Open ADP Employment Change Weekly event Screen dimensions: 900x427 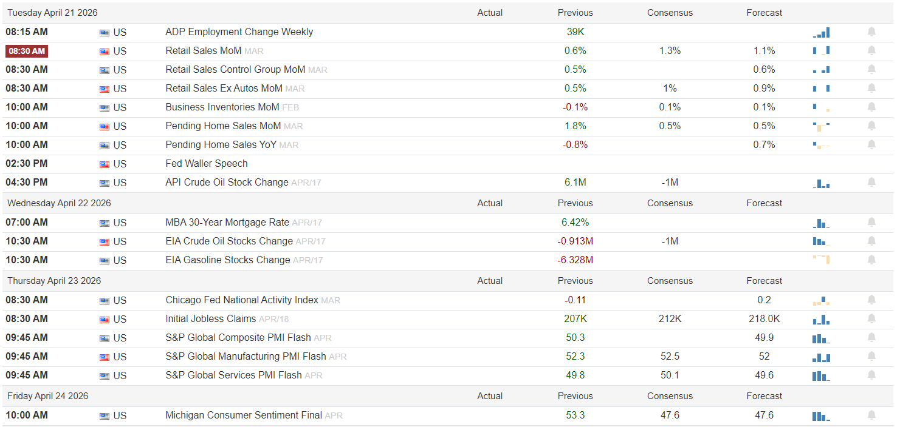239,32
